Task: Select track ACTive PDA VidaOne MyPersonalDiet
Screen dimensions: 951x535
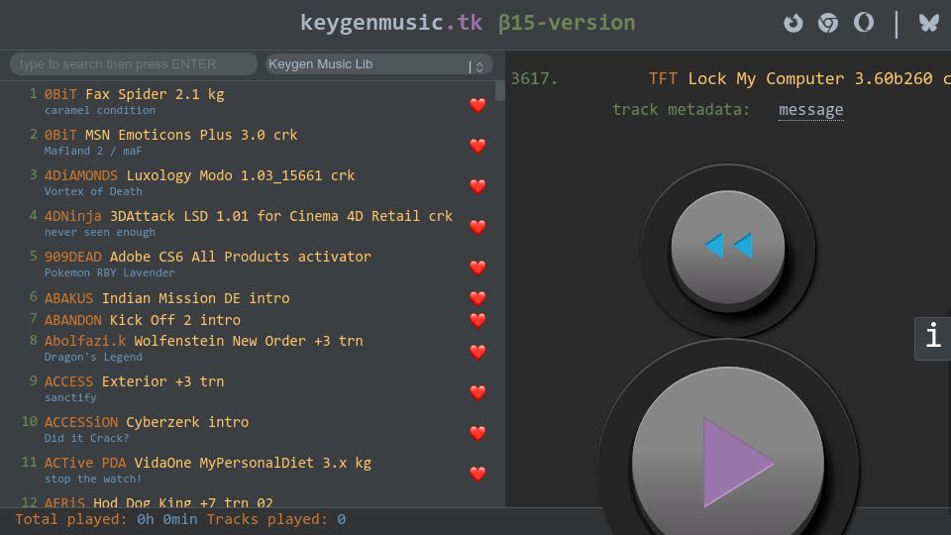Action: point(207,463)
